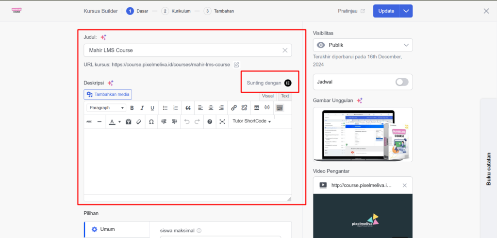Edit the course URL slug
The image size is (497, 238).
click(x=236, y=65)
